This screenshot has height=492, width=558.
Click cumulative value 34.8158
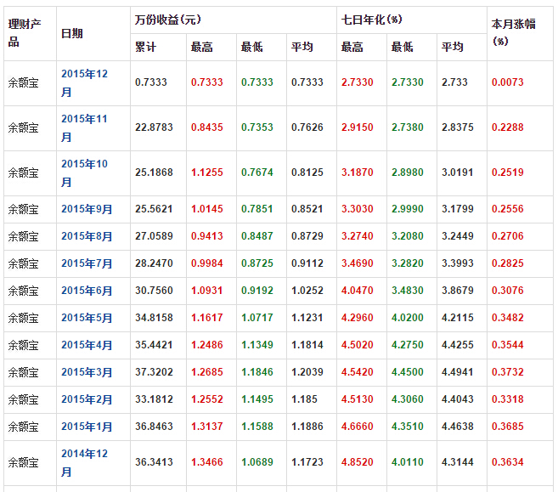coord(154,318)
